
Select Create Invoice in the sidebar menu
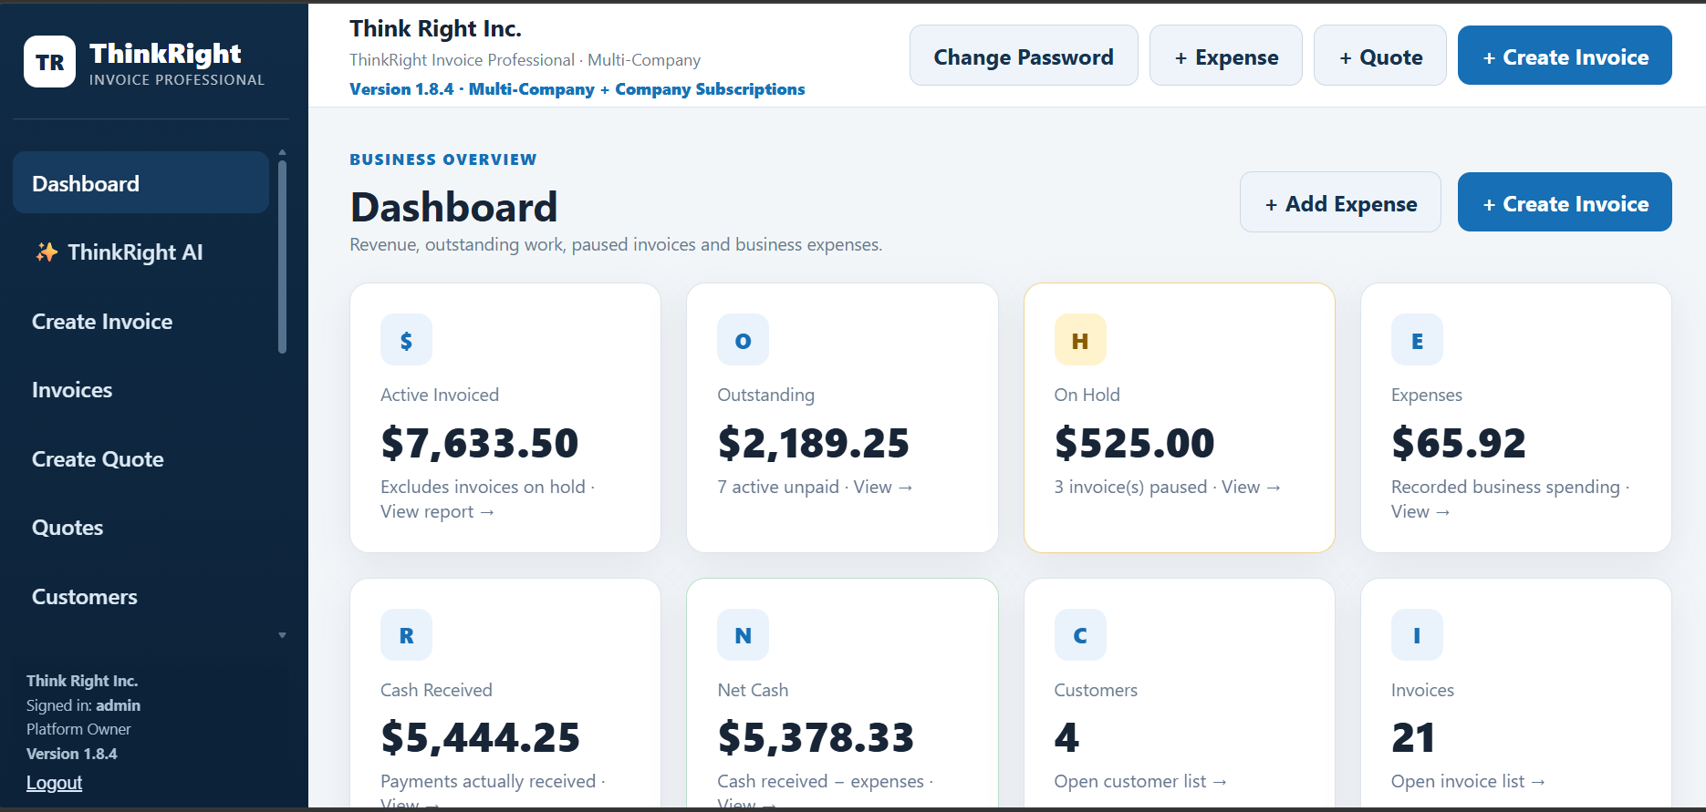(140, 322)
